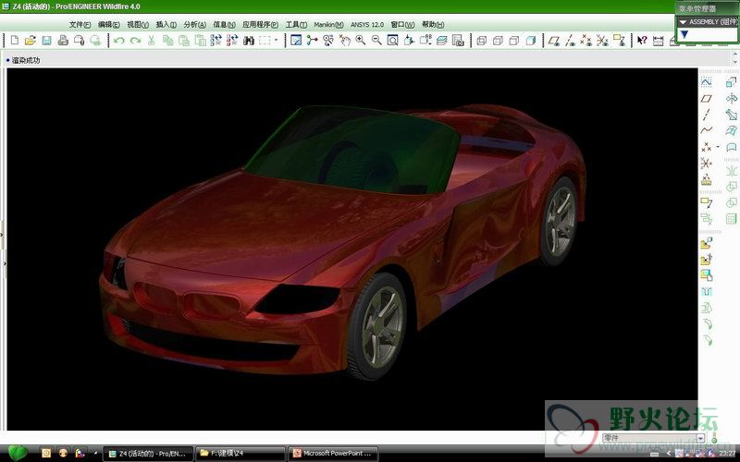Print the current model
The width and height of the screenshot is (740, 462).
click(63, 41)
